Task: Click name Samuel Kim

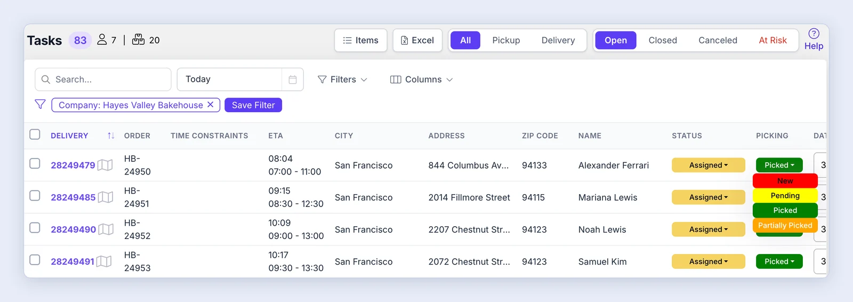Action: click(602, 261)
